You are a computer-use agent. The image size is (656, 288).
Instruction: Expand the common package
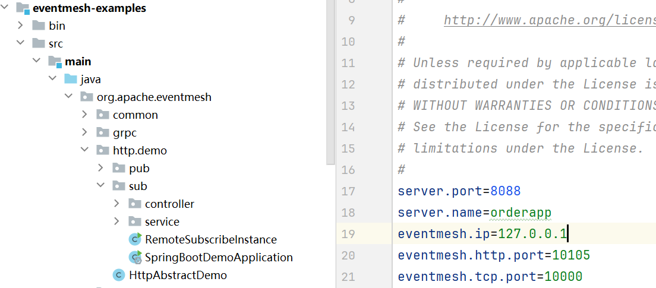pyautogui.click(x=84, y=115)
